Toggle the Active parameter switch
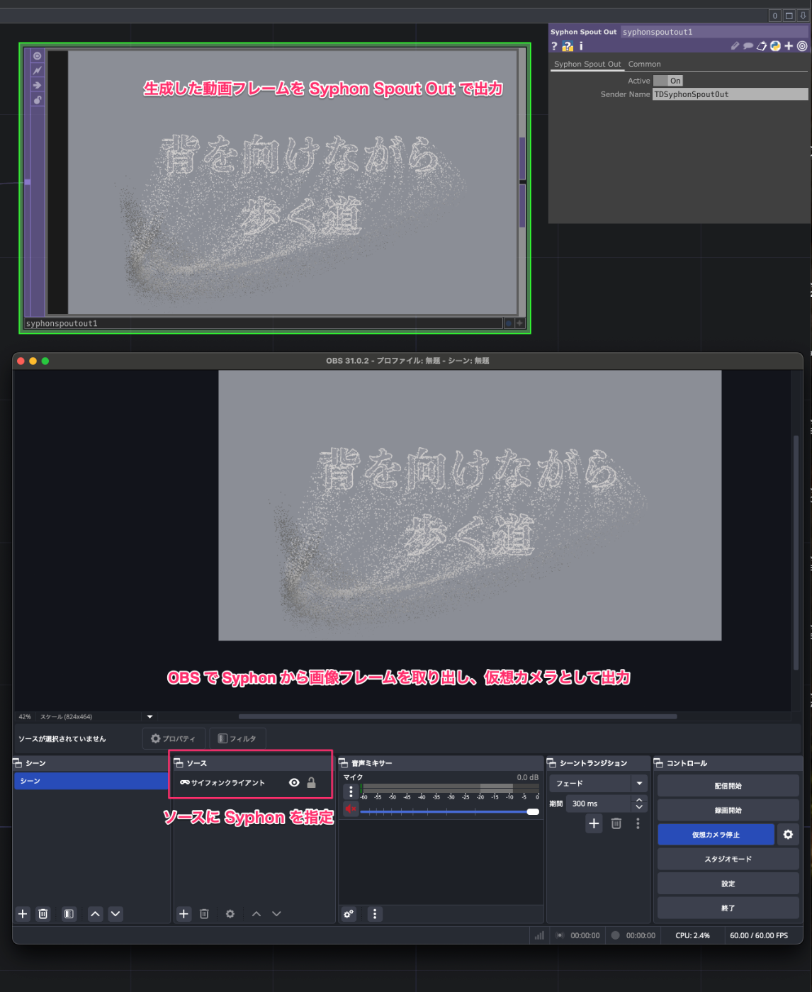812x992 pixels. (667, 81)
